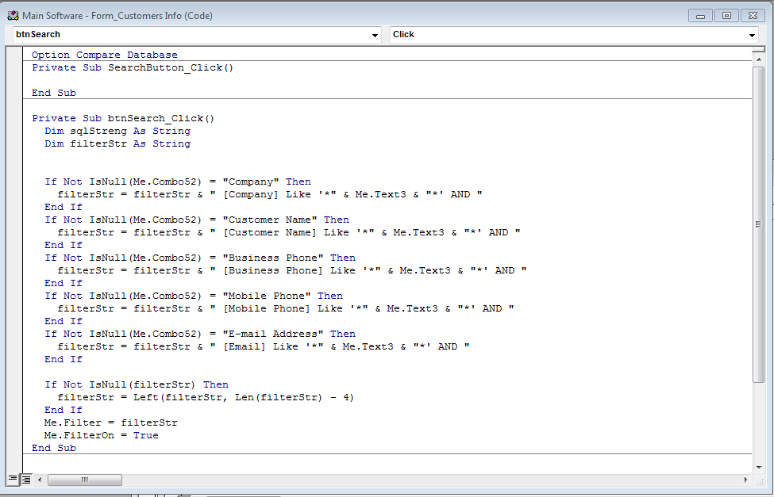The height and width of the screenshot is (497, 774).
Task: Click the horizontal scrollbar left arrow
Action: (40, 480)
